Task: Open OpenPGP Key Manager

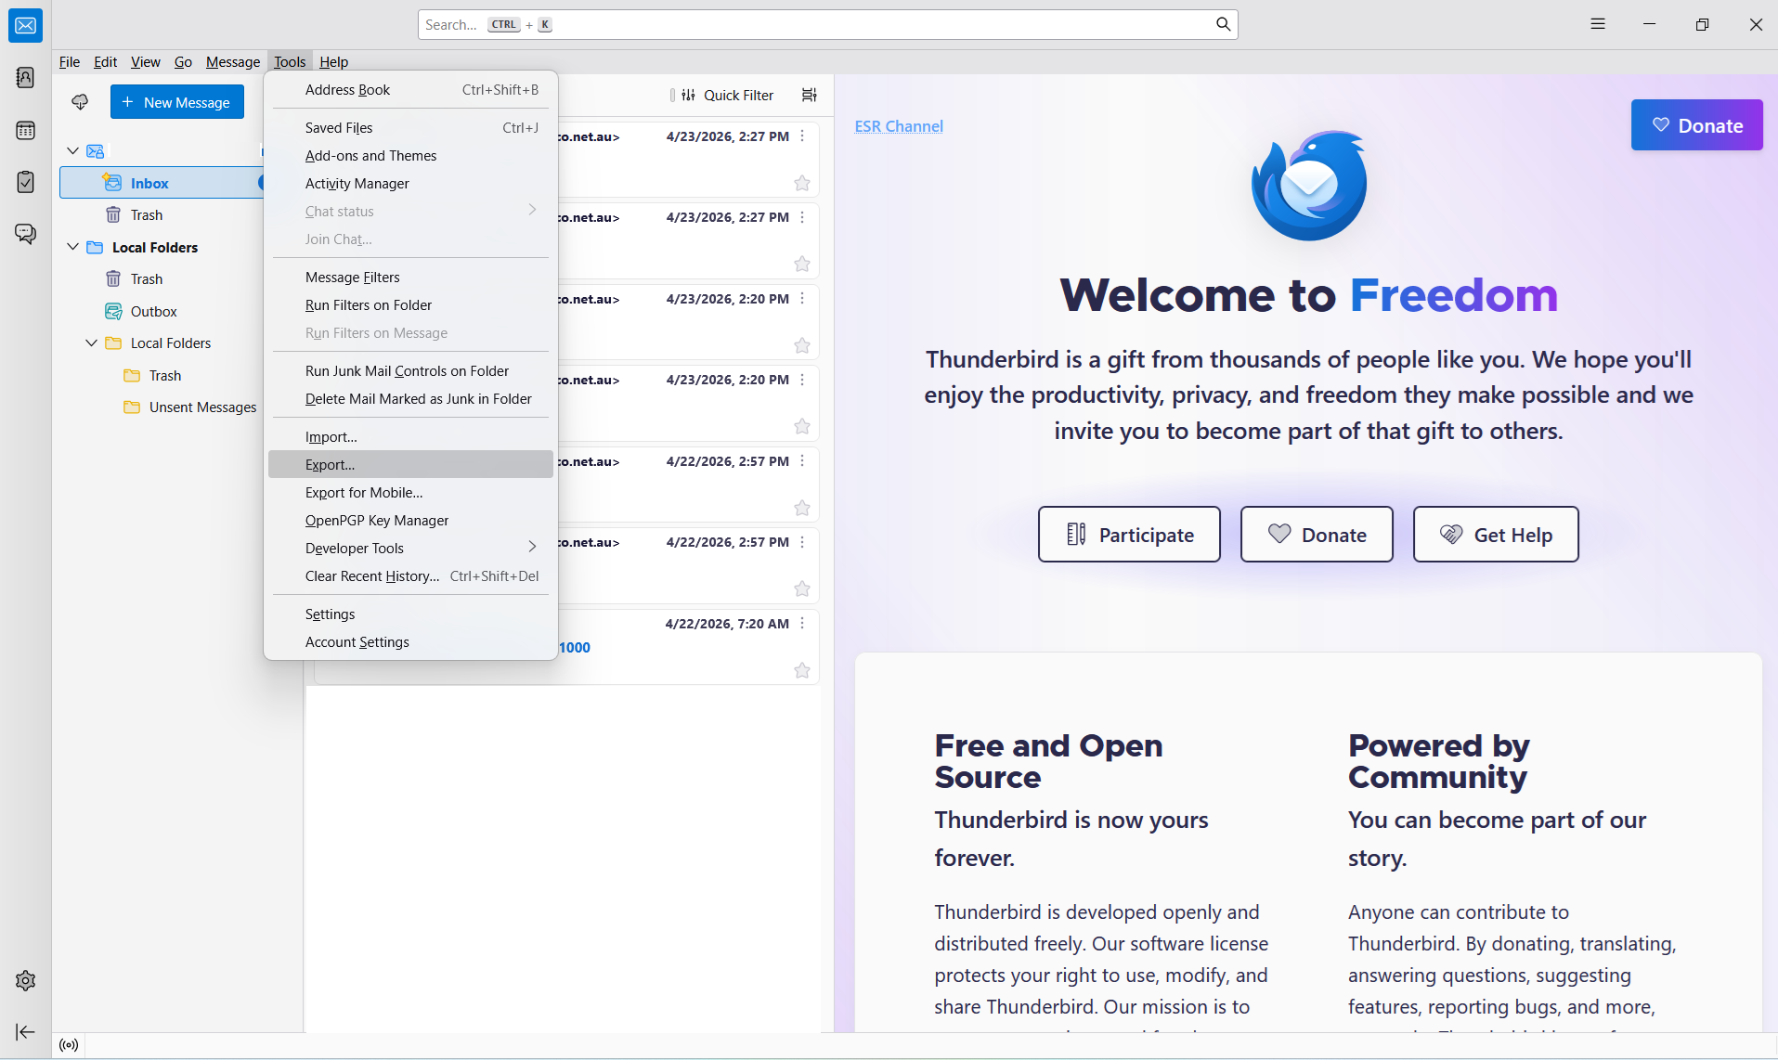Action: pos(410,520)
